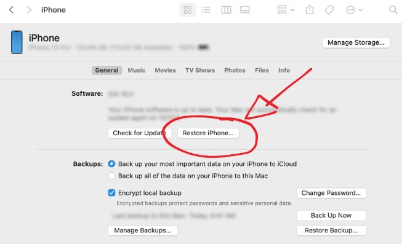Open Manage Backups

(143, 230)
